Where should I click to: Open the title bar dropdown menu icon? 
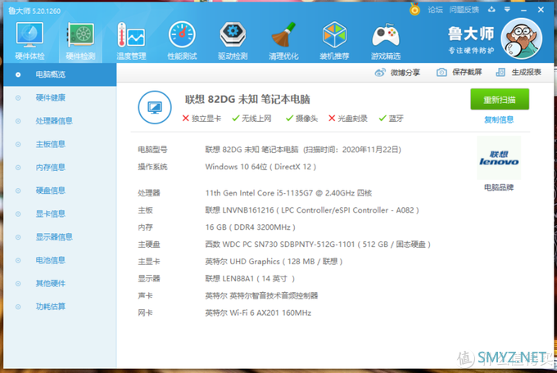pyautogui.click(x=507, y=10)
